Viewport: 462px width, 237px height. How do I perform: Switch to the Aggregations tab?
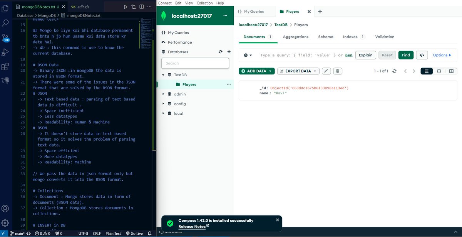(295, 37)
